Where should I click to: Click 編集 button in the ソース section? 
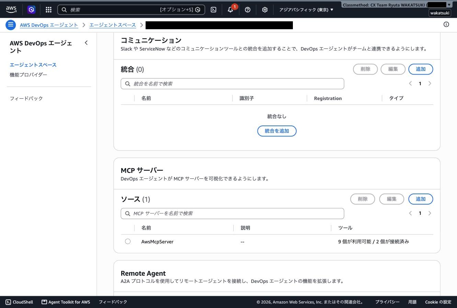coord(391,199)
